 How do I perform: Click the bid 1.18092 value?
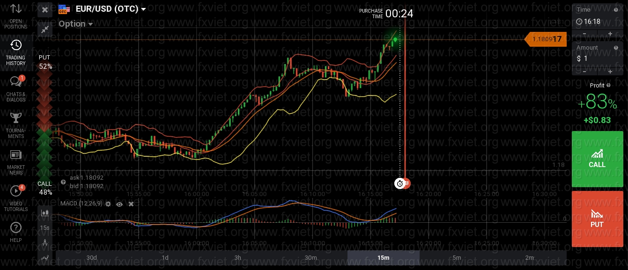click(87, 186)
